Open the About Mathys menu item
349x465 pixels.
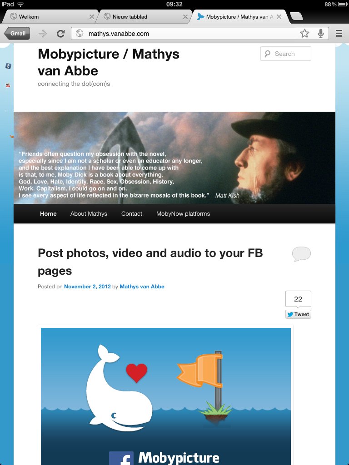89,213
